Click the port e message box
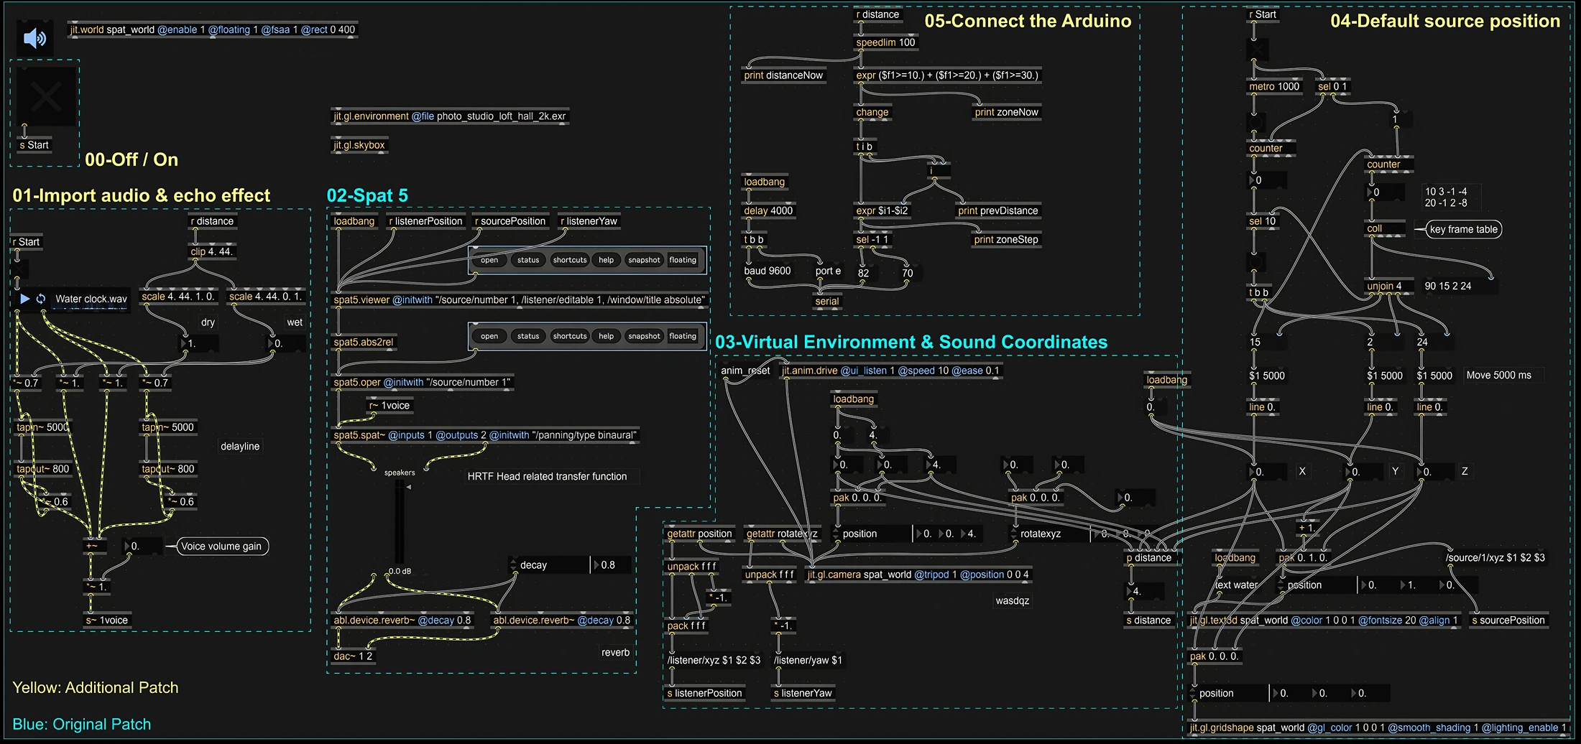 coord(829,271)
